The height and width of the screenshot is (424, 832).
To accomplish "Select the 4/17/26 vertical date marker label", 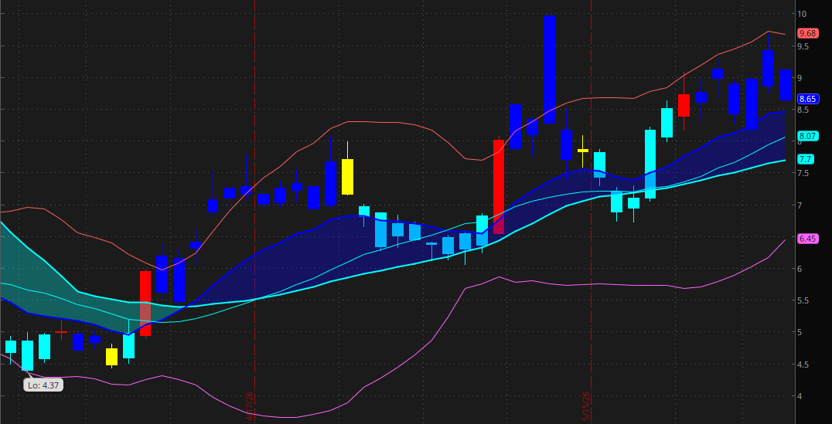I will pos(250,406).
